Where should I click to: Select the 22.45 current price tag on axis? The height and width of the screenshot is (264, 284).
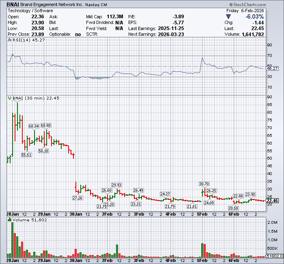tap(273, 201)
